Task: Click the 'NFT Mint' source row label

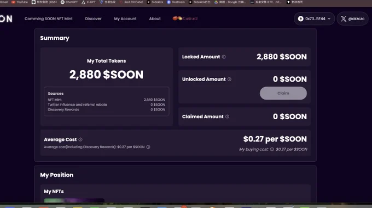Action: 55,100
